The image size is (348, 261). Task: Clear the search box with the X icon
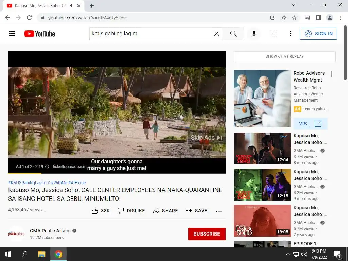pyautogui.click(x=216, y=34)
